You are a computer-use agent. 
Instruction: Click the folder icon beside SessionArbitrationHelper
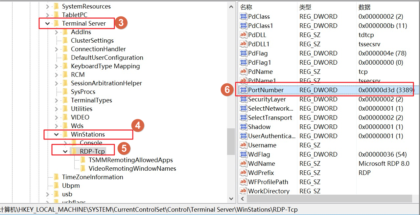(65, 83)
